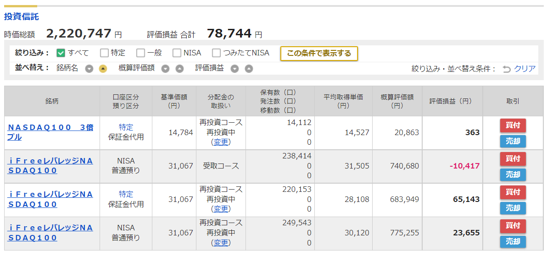The height and width of the screenshot is (256, 547).
Task: Select holdings 14,112 cell
Action: [299, 122]
